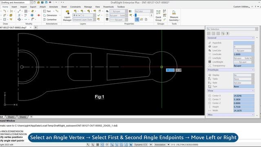
Task: Click the Open file folder icon in quick access toolbar
Action: pos(38,2)
